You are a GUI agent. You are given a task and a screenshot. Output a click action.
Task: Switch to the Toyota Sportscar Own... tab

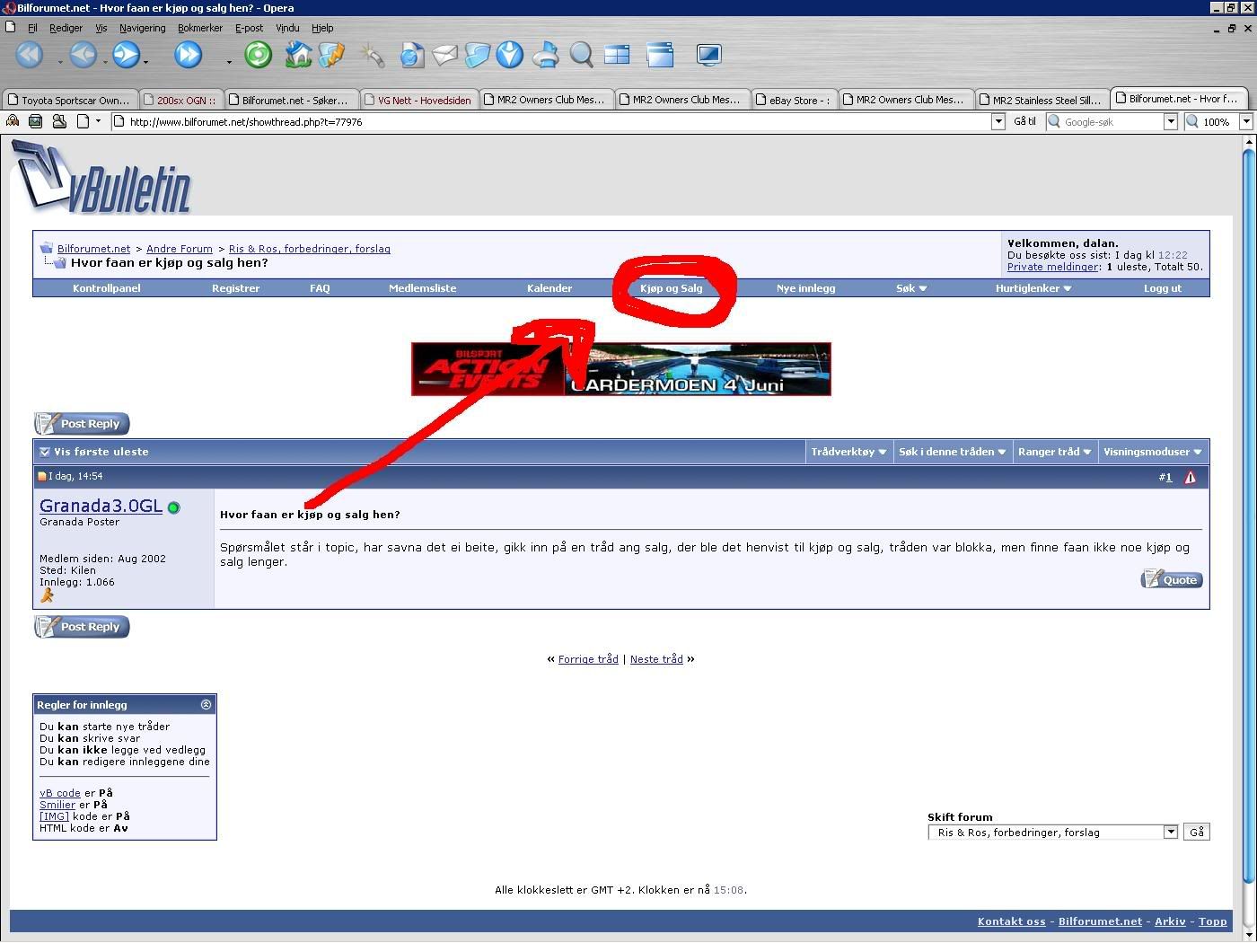(x=71, y=100)
